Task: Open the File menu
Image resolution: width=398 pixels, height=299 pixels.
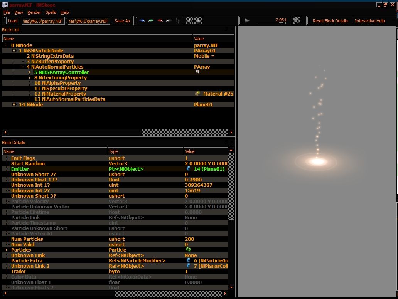Action: (x=7, y=12)
